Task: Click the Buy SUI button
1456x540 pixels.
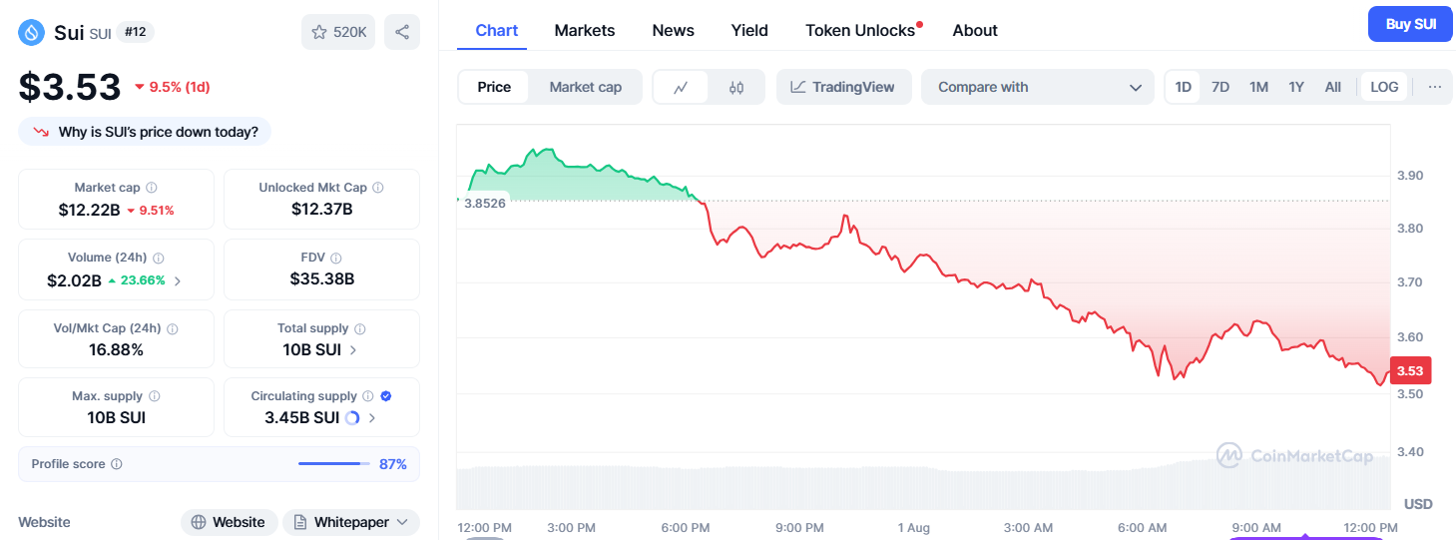Action: pyautogui.click(x=1410, y=24)
